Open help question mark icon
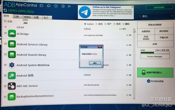 coord(55,6)
